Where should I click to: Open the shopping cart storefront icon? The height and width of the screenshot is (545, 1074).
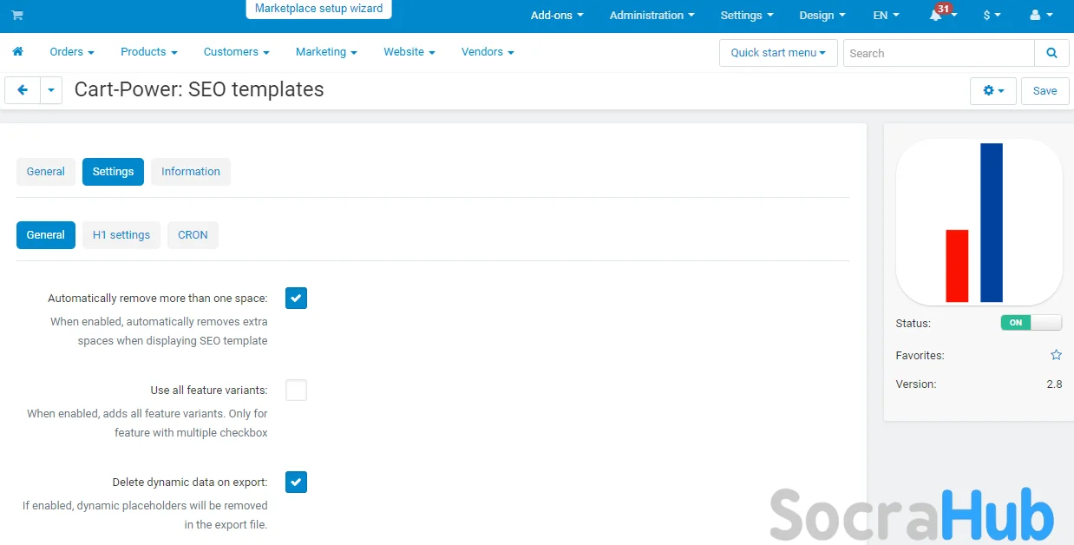coord(17,16)
